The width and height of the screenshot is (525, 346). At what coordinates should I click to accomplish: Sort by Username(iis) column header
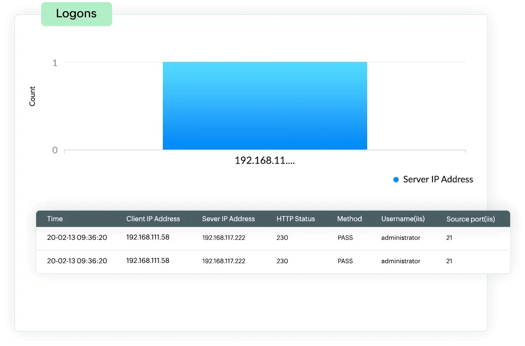tap(403, 219)
